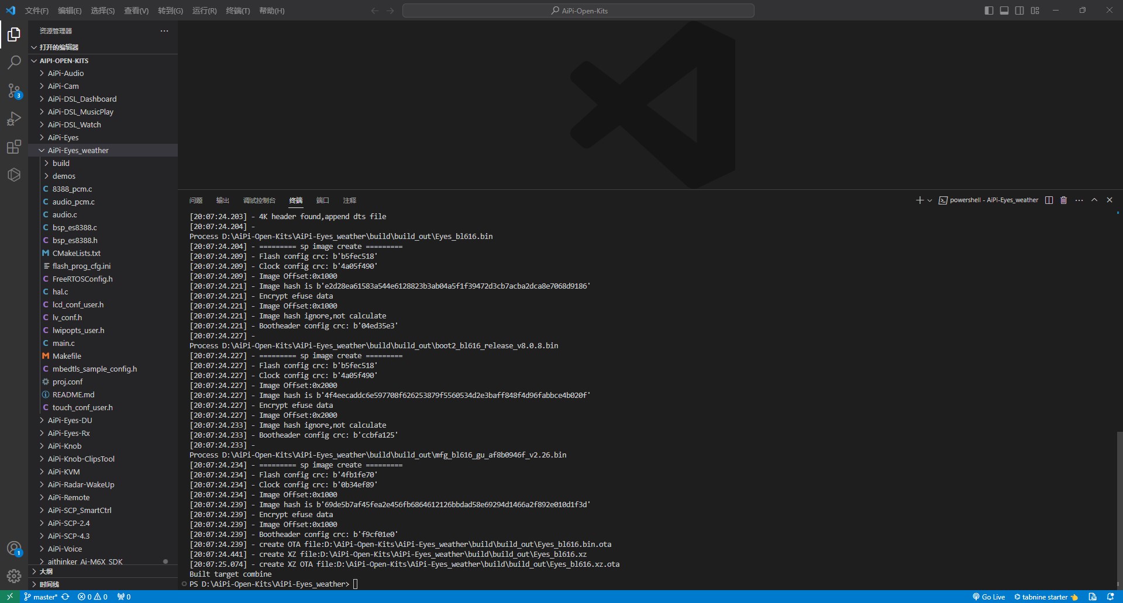Click the feedback icon beside the bell
Screen dimensions: 1123x603
(1093, 597)
